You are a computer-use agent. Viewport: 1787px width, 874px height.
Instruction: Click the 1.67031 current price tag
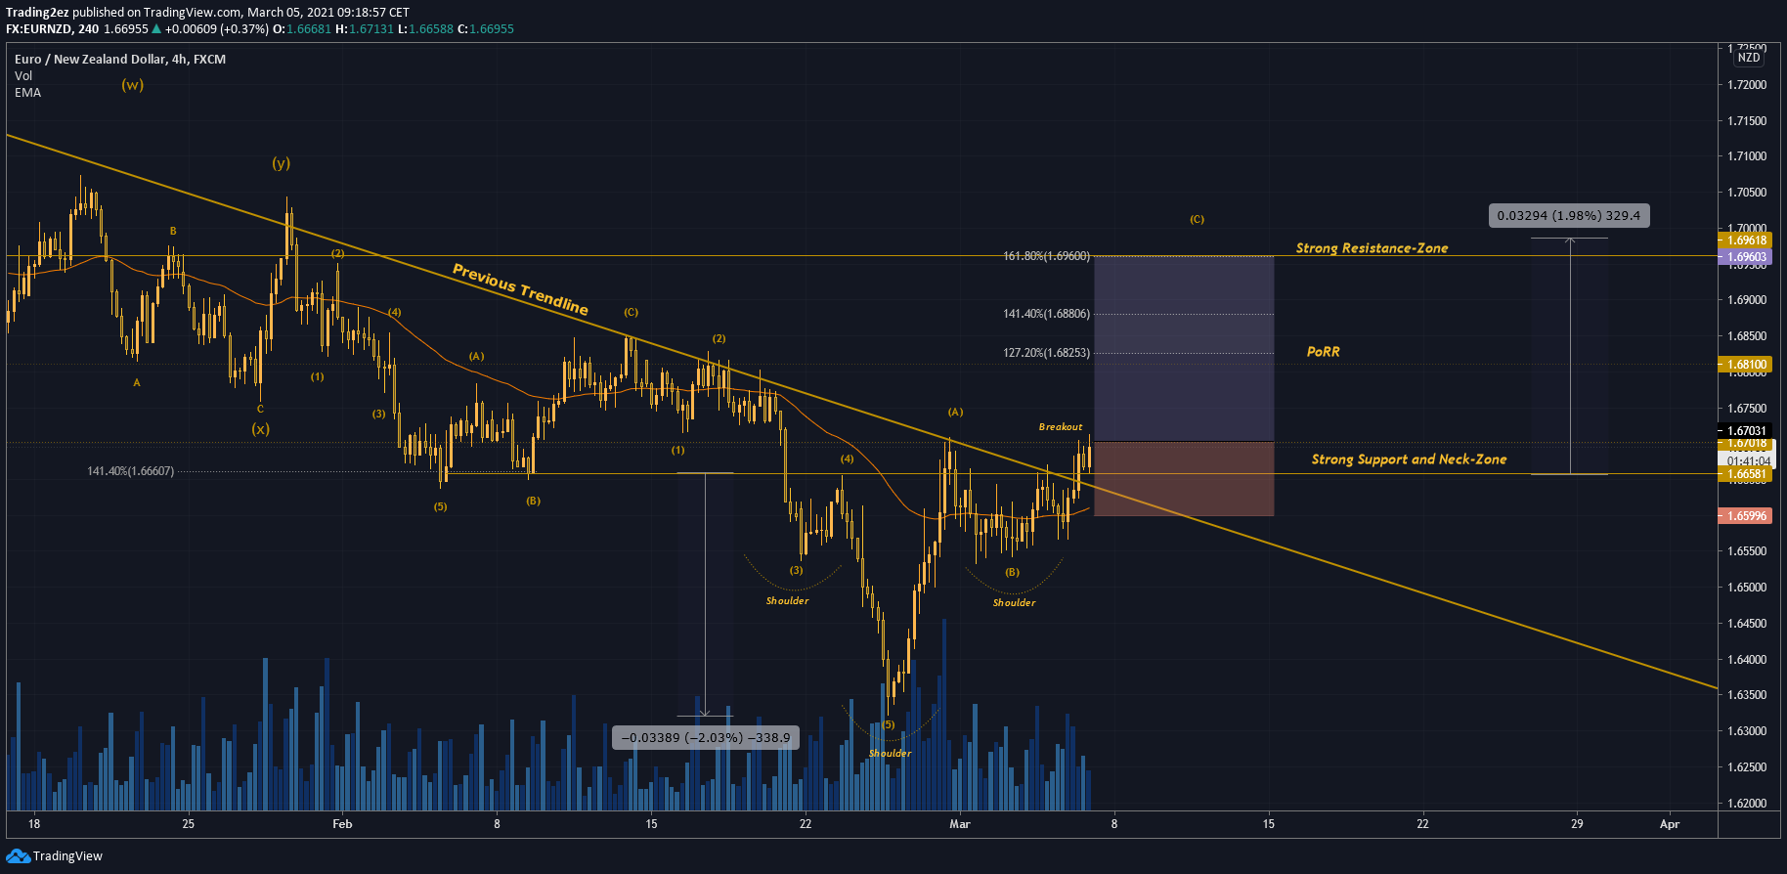[x=1745, y=431]
